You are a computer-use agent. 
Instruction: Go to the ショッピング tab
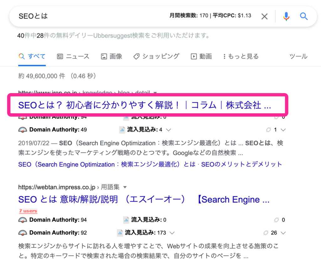tap(156, 56)
